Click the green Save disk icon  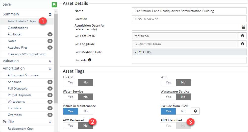(54, 5)
